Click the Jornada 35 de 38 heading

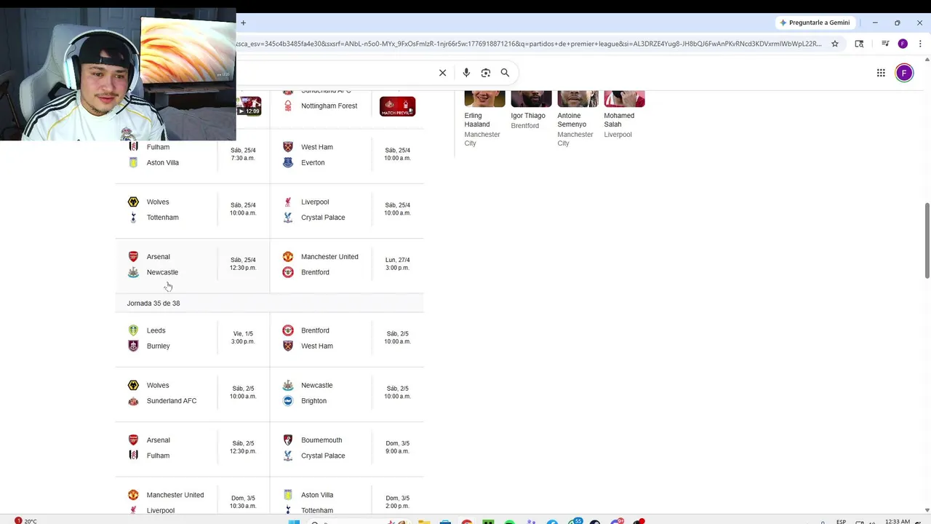[x=153, y=303]
